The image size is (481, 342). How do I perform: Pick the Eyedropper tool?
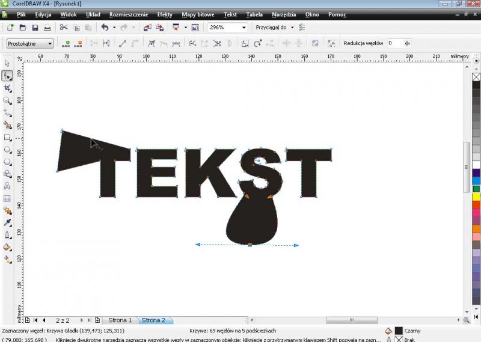tap(7, 222)
